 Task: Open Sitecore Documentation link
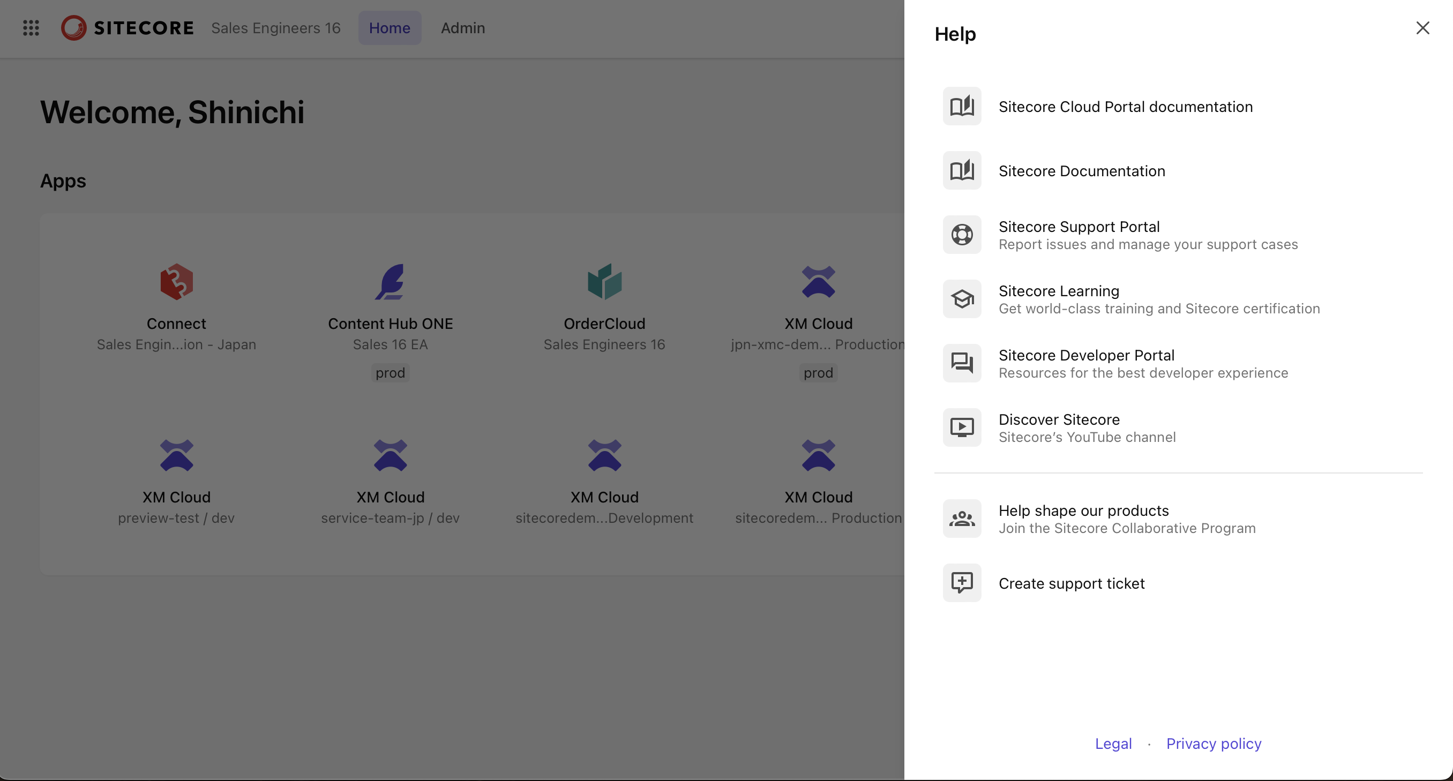coord(1082,171)
